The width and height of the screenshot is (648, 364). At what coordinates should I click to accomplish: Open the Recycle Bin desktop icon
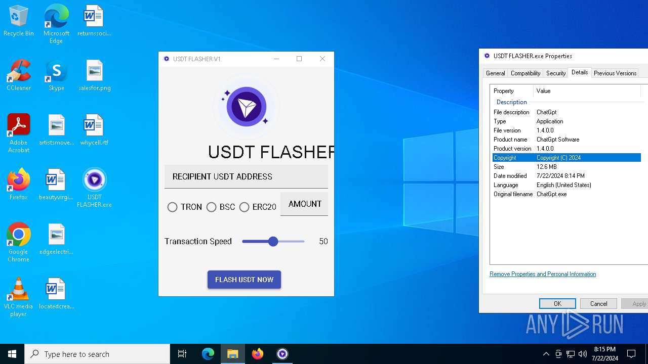pyautogui.click(x=19, y=21)
